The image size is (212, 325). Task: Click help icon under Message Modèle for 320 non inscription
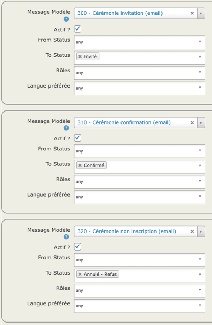[66, 237]
